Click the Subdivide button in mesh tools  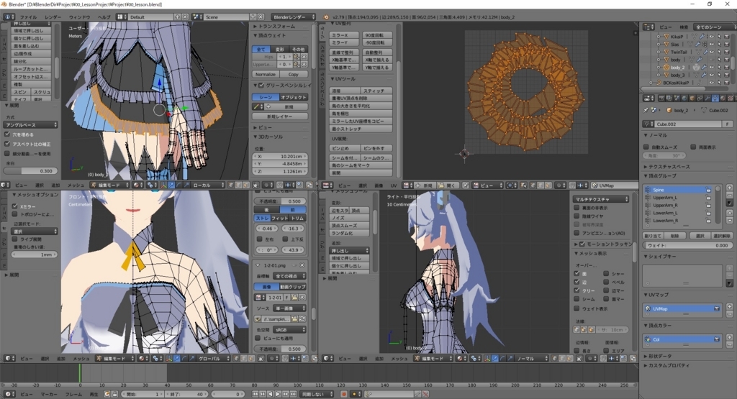click(31, 61)
